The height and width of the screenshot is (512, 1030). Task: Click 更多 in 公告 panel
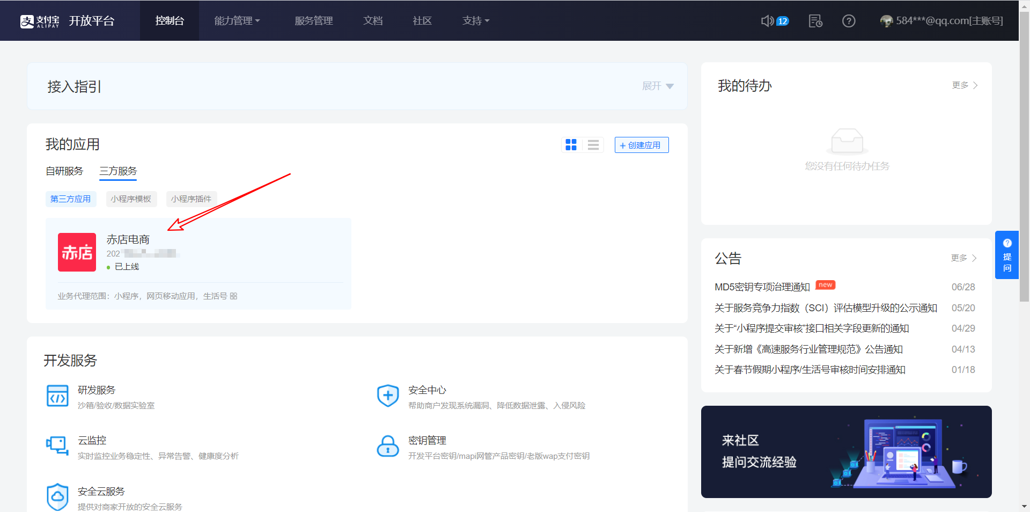tap(964, 258)
